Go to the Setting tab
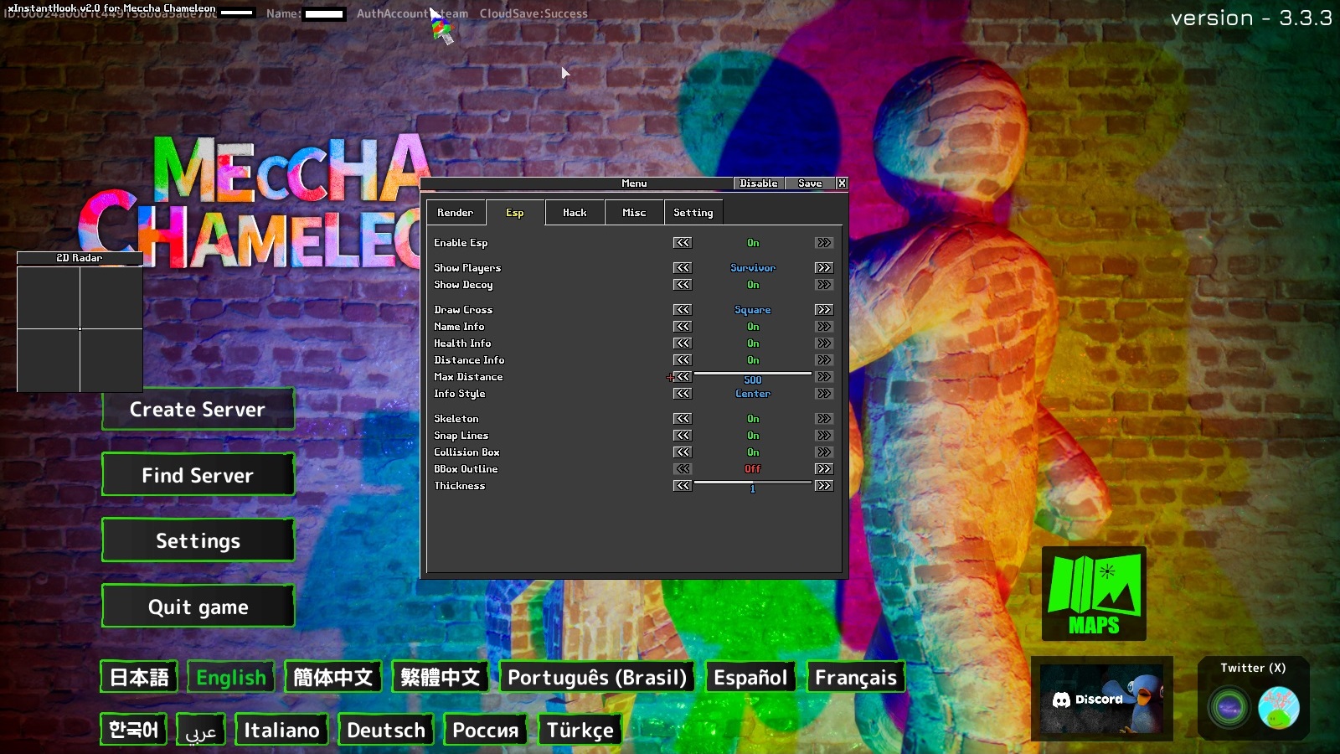 (x=693, y=213)
